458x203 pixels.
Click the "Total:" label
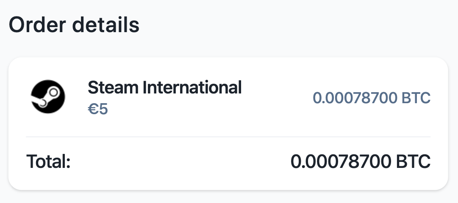[x=48, y=162]
